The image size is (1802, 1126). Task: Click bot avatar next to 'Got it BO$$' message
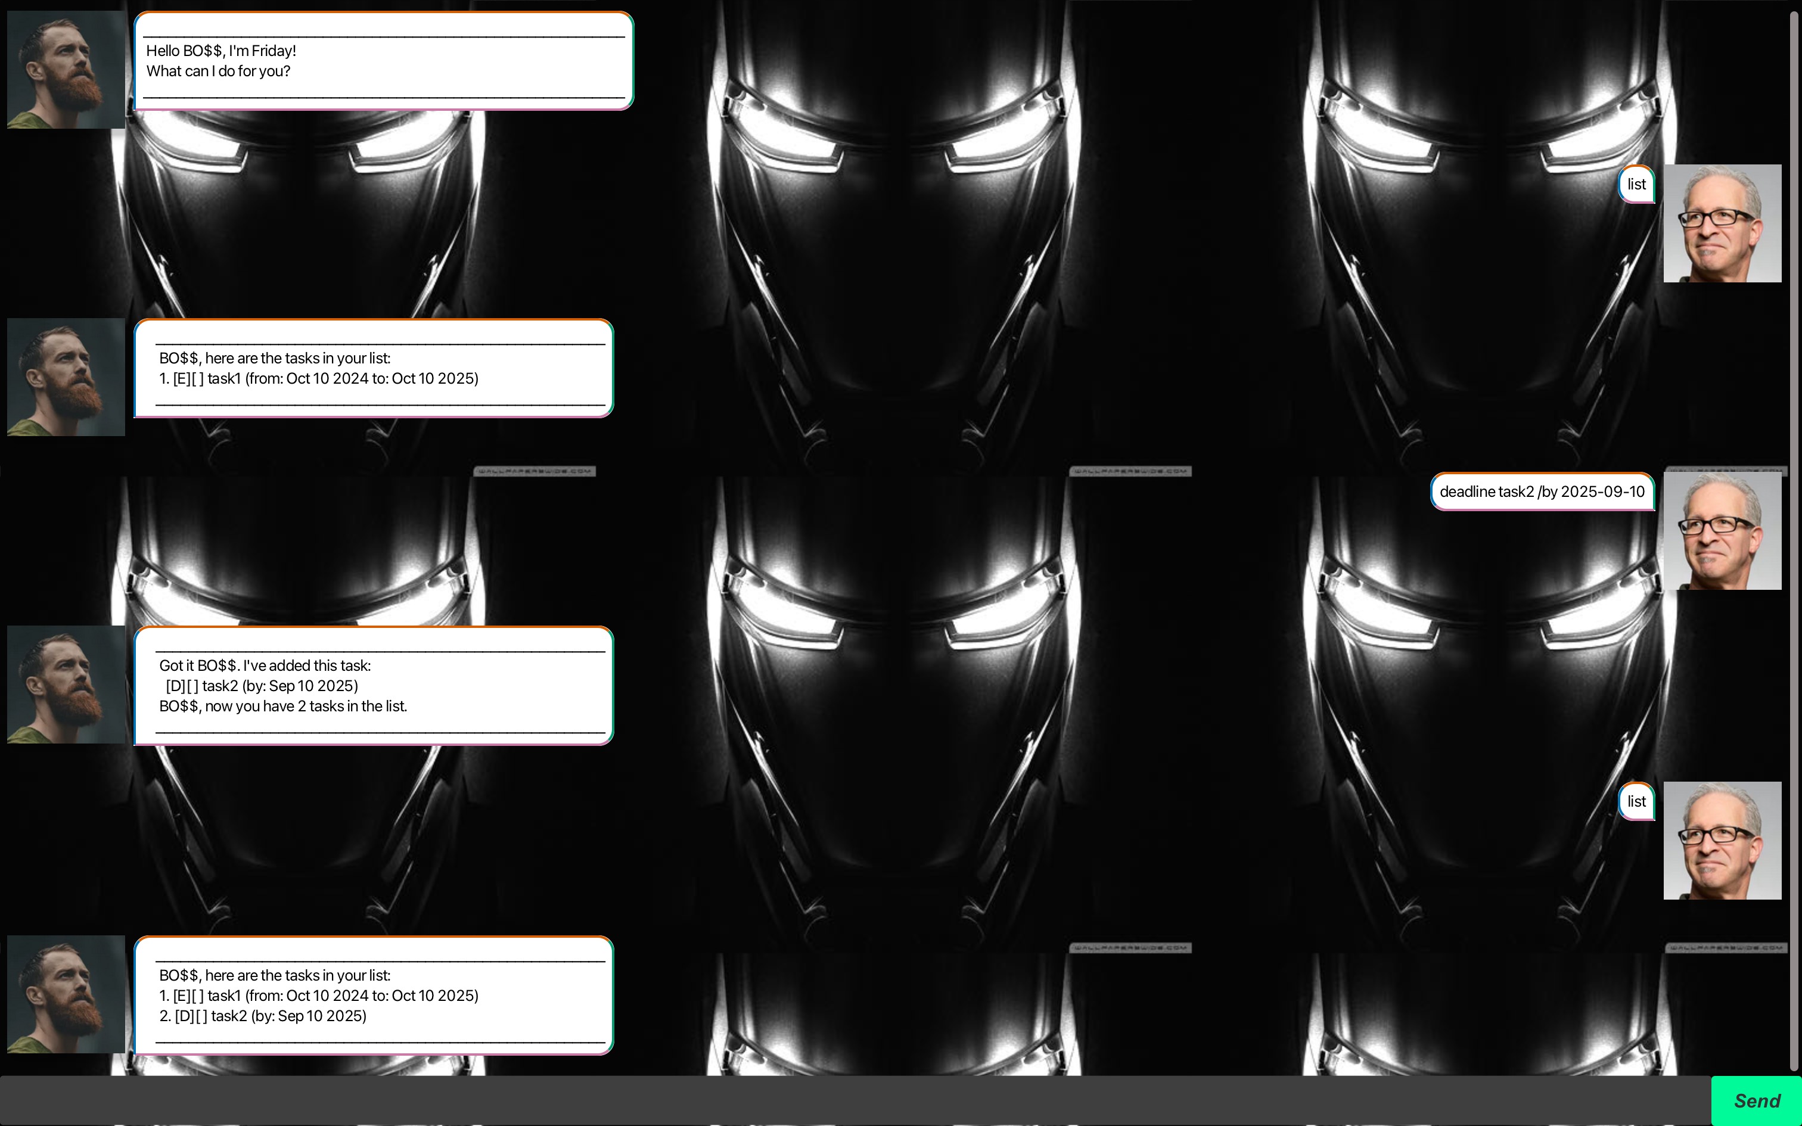(x=66, y=685)
